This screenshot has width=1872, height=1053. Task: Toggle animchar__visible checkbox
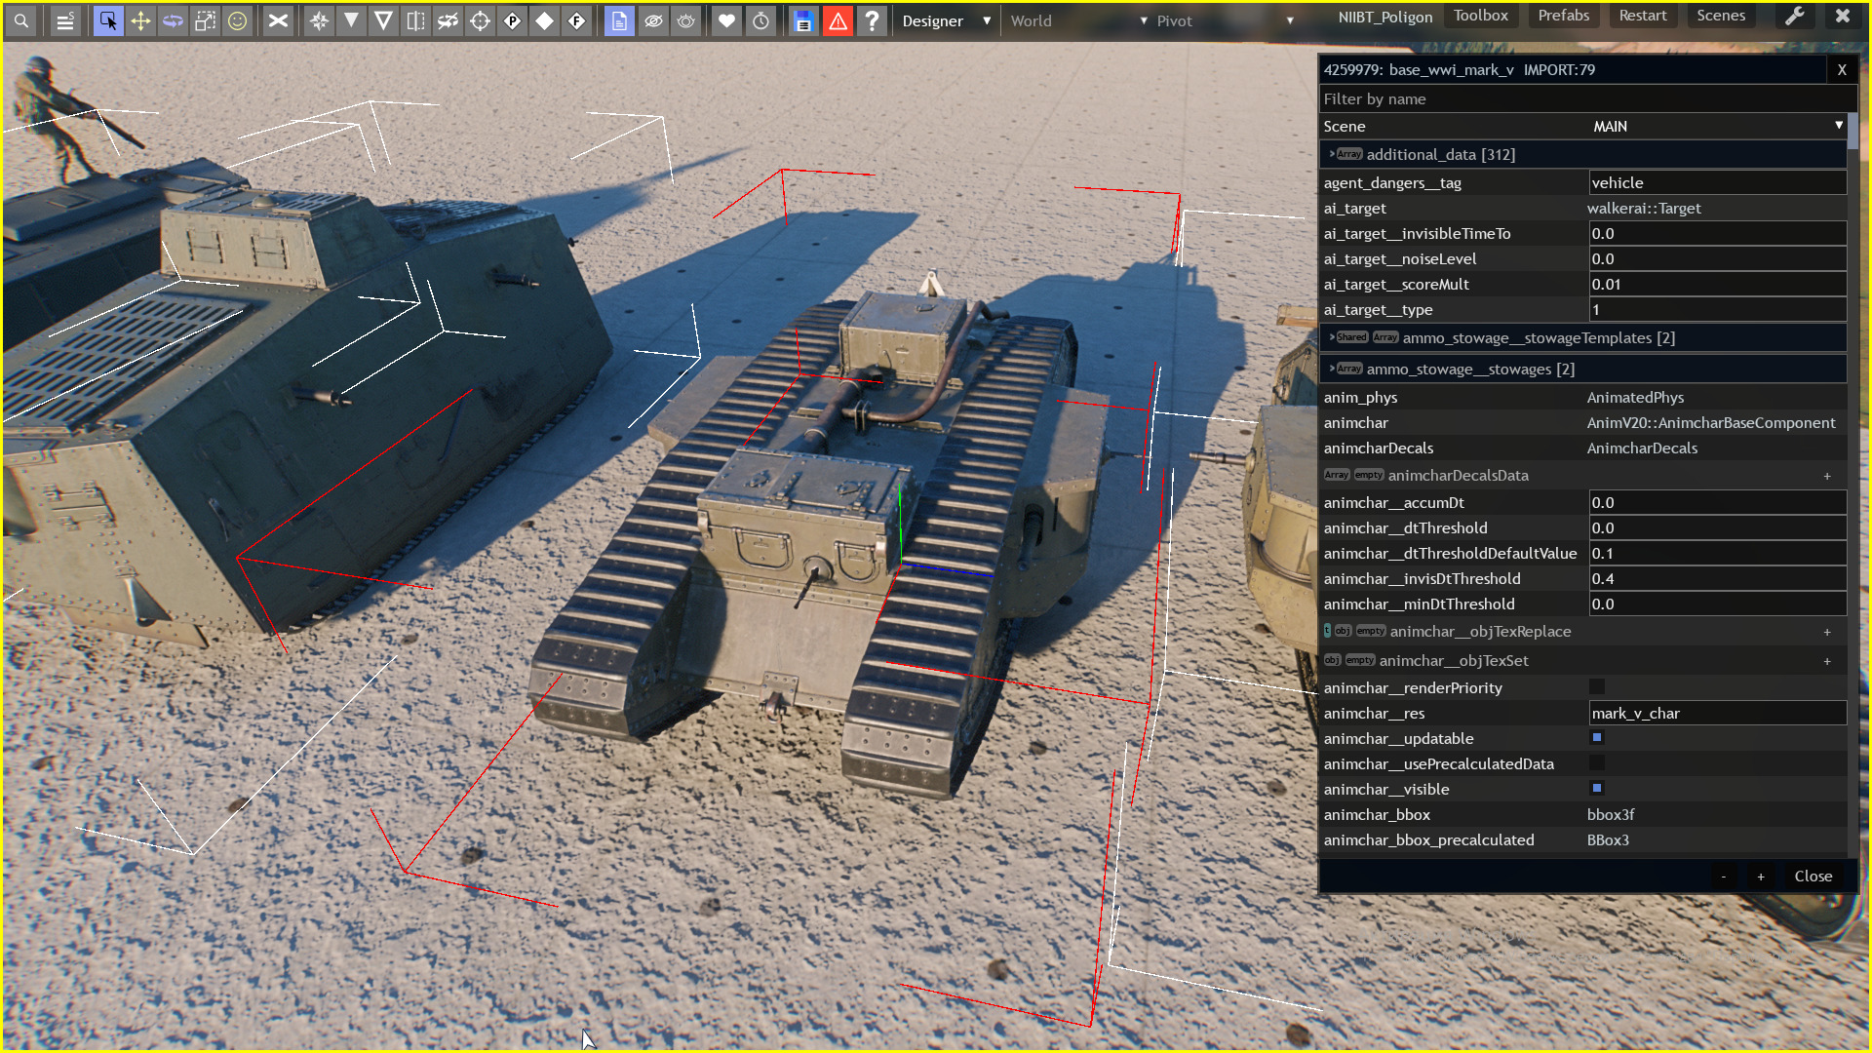1597,789
